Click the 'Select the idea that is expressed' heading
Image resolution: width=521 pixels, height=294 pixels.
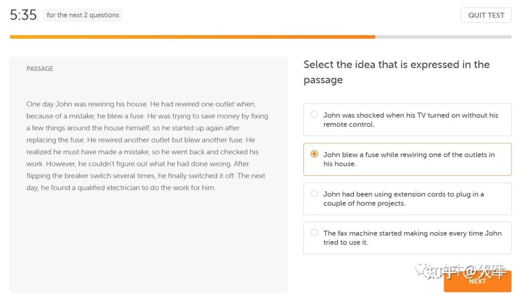pos(397,72)
